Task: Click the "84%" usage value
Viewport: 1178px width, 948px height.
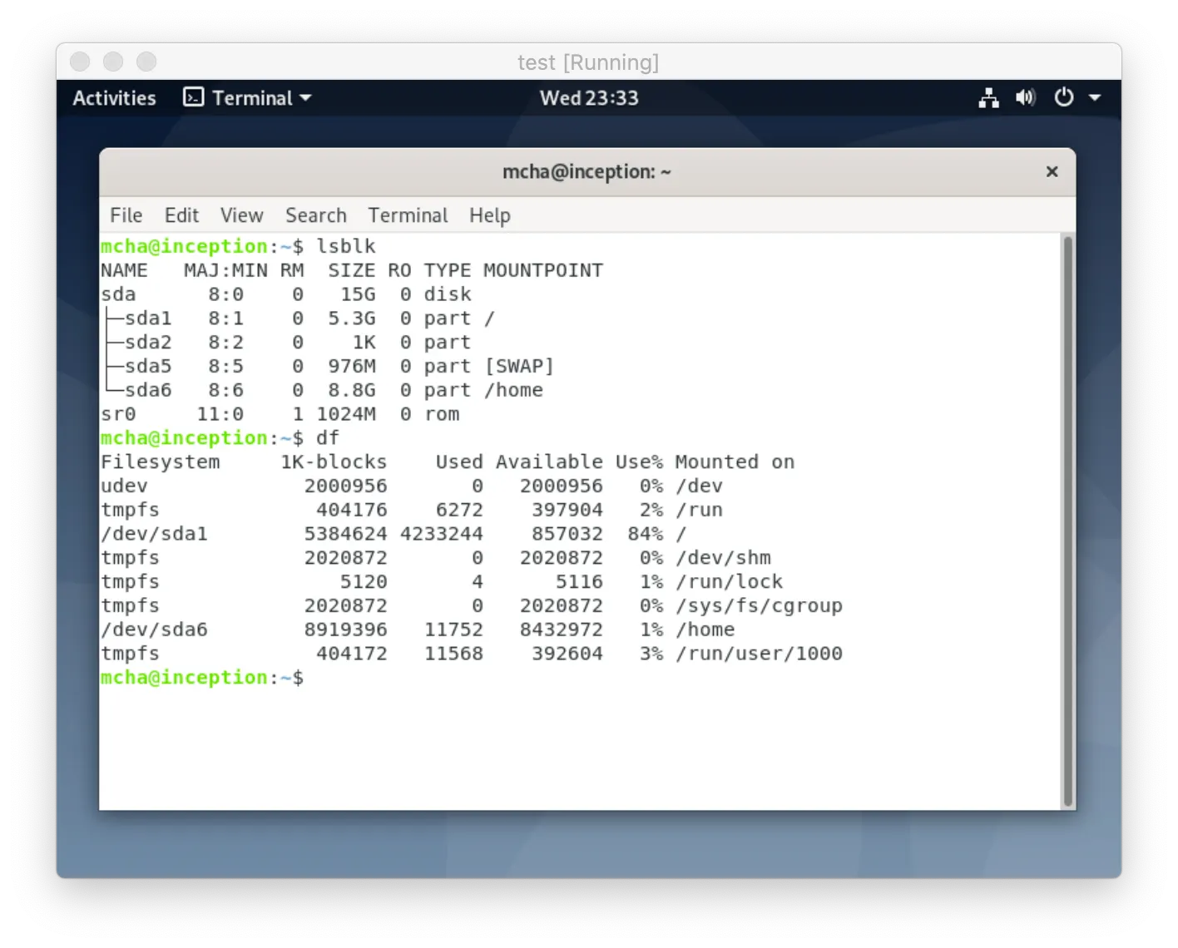Action: coord(646,534)
